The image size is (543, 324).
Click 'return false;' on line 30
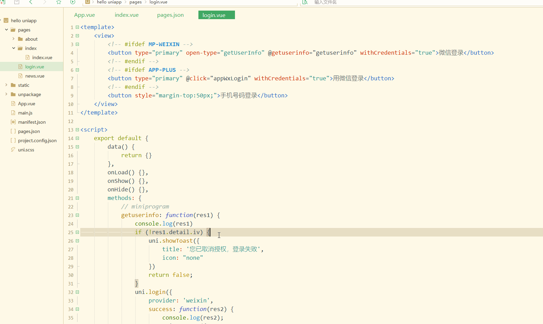tap(170, 275)
